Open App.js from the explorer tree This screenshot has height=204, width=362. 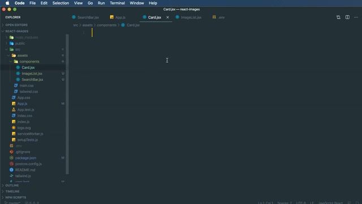[x=23, y=104]
